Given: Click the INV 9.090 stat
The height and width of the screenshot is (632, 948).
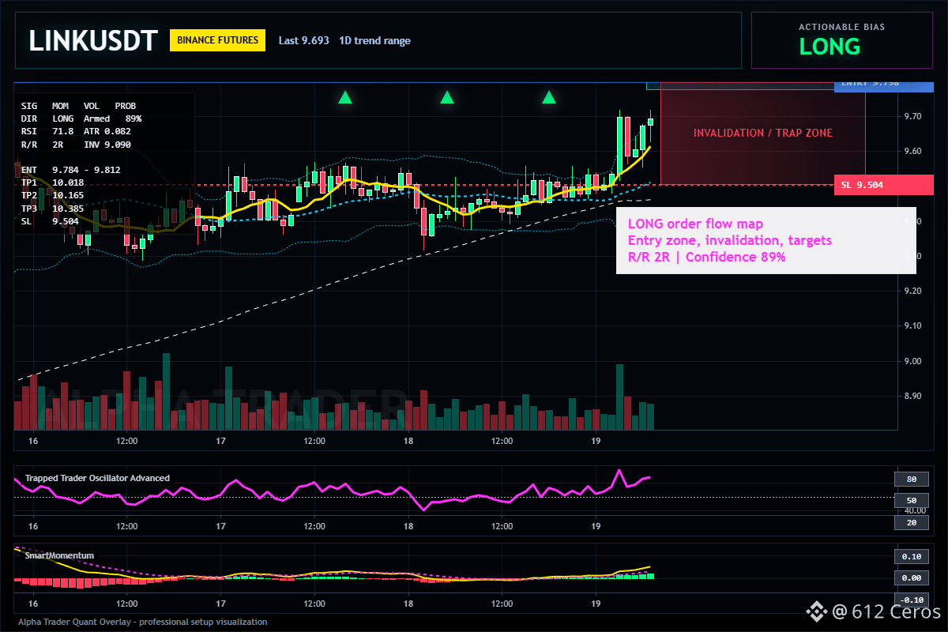Looking at the screenshot, I should point(107,144).
